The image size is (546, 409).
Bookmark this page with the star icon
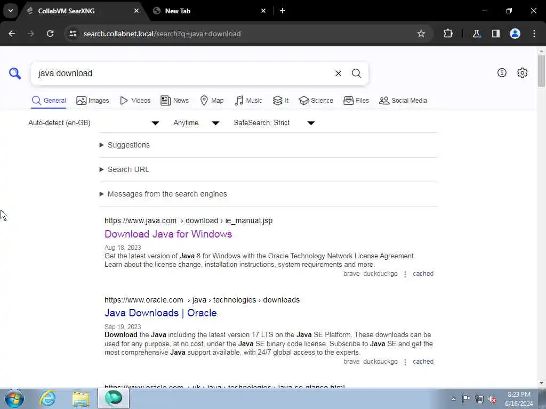coord(421,34)
